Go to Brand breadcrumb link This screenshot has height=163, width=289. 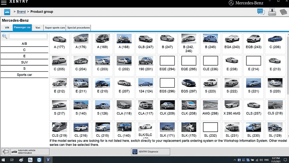click(x=21, y=12)
